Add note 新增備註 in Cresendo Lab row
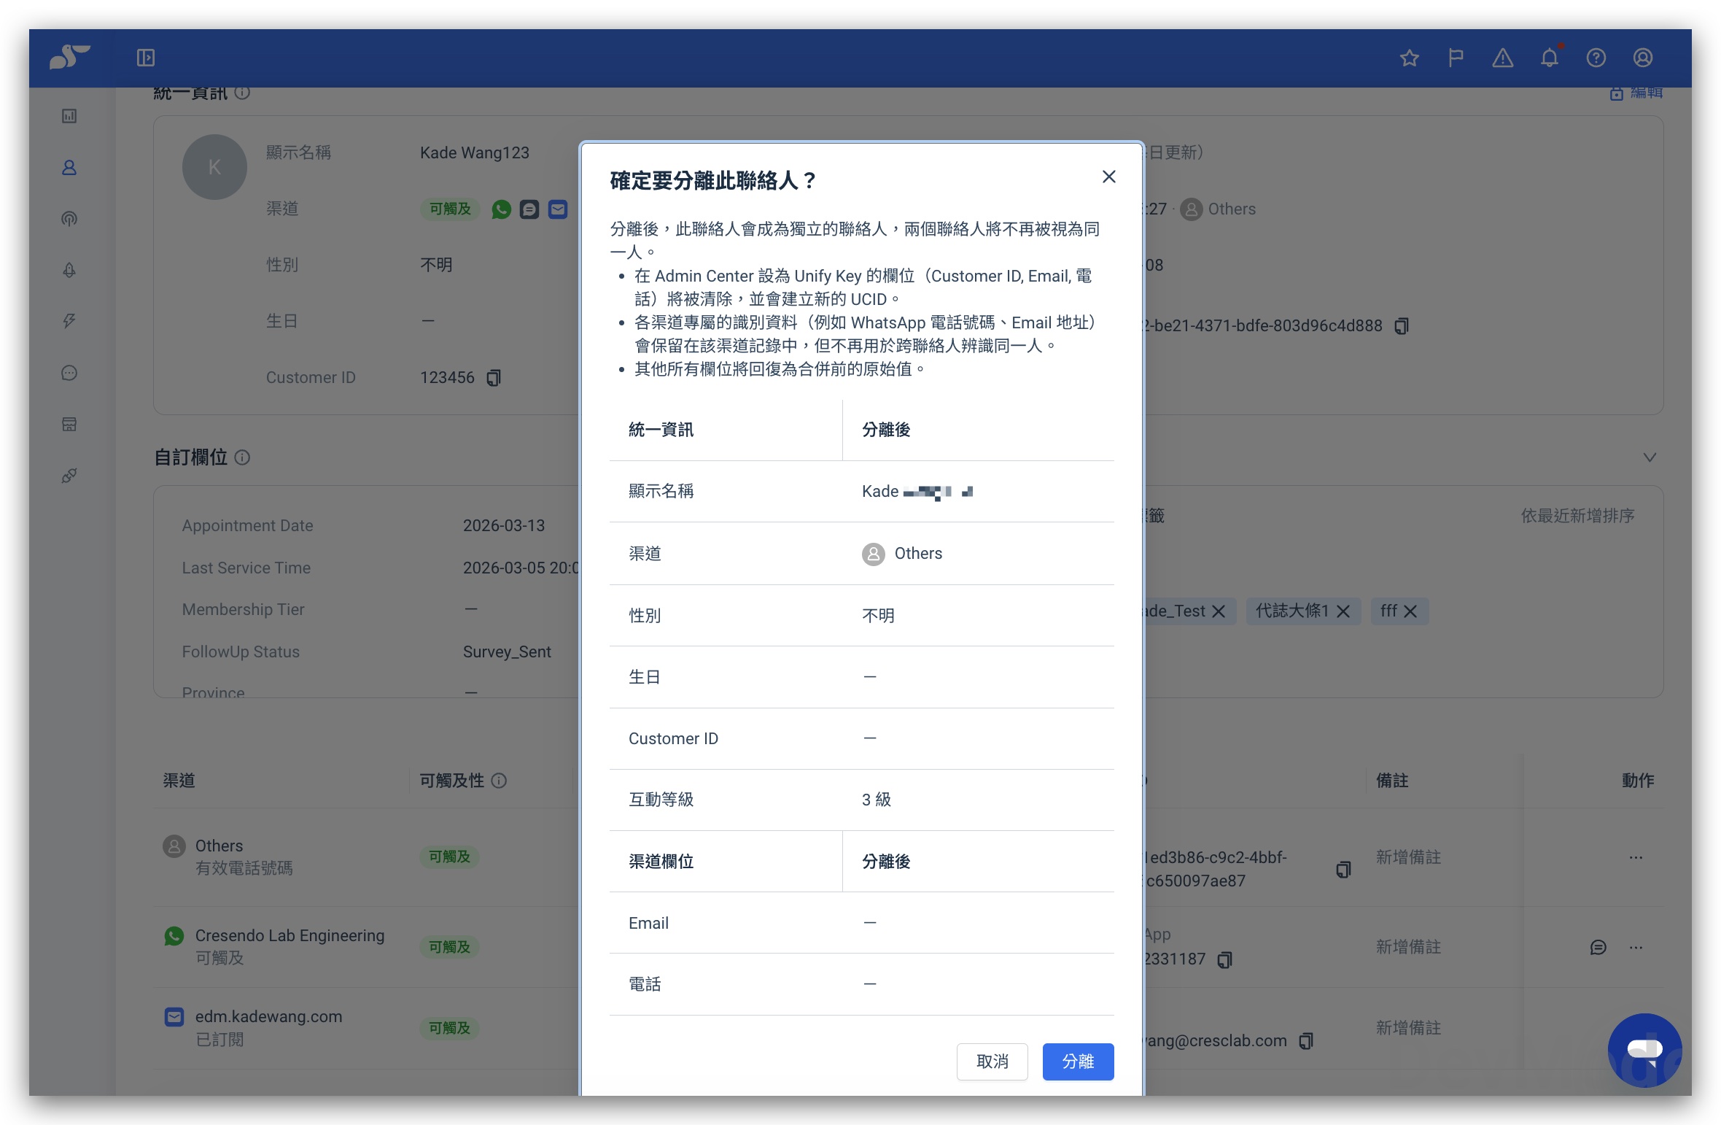Viewport: 1721px width, 1125px height. point(1408,947)
